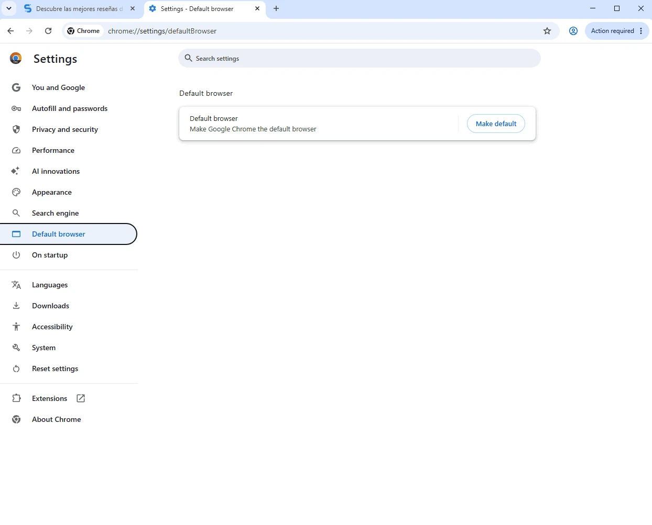Click the magnifier icon in Search settings

click(x=189, y=58)
